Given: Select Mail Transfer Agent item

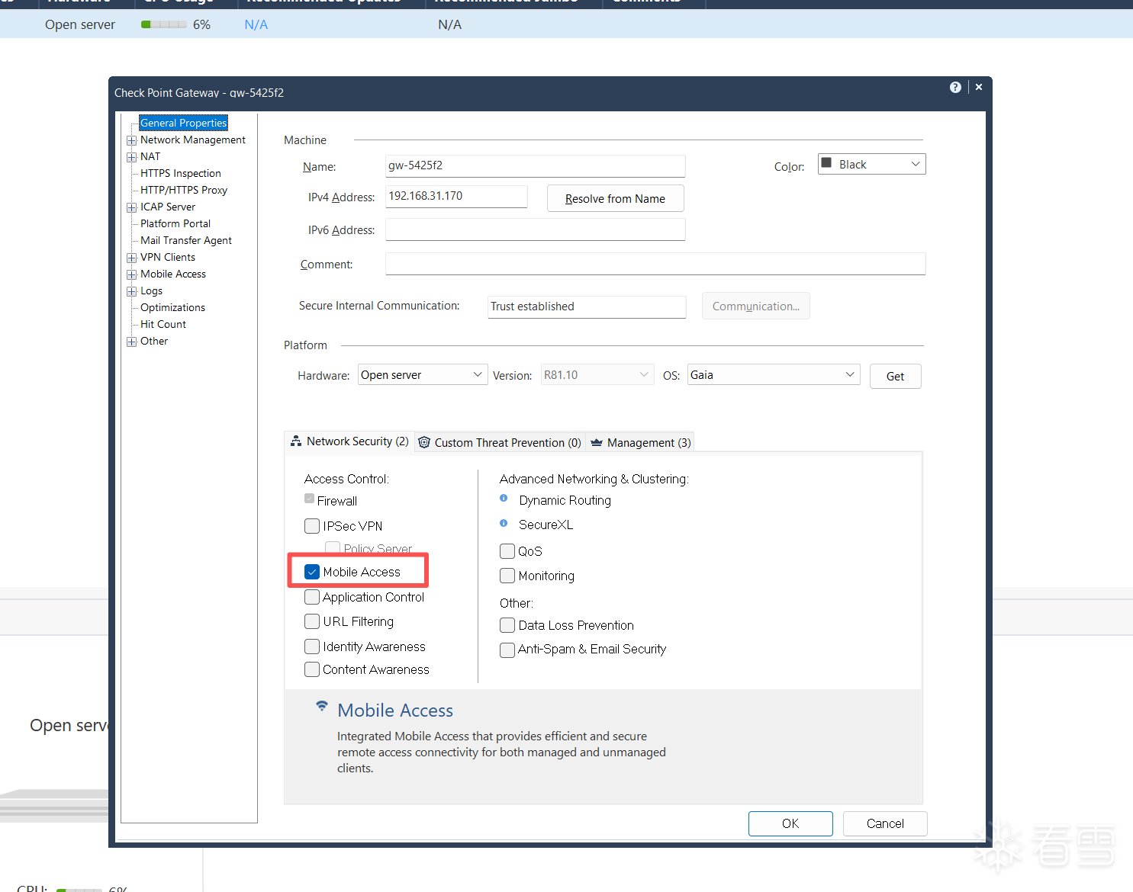Looking at the screenshot, I should click(186, 240).
